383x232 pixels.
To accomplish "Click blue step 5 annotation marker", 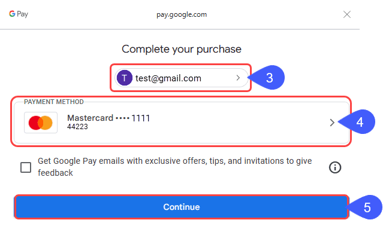I will (364, 207).
